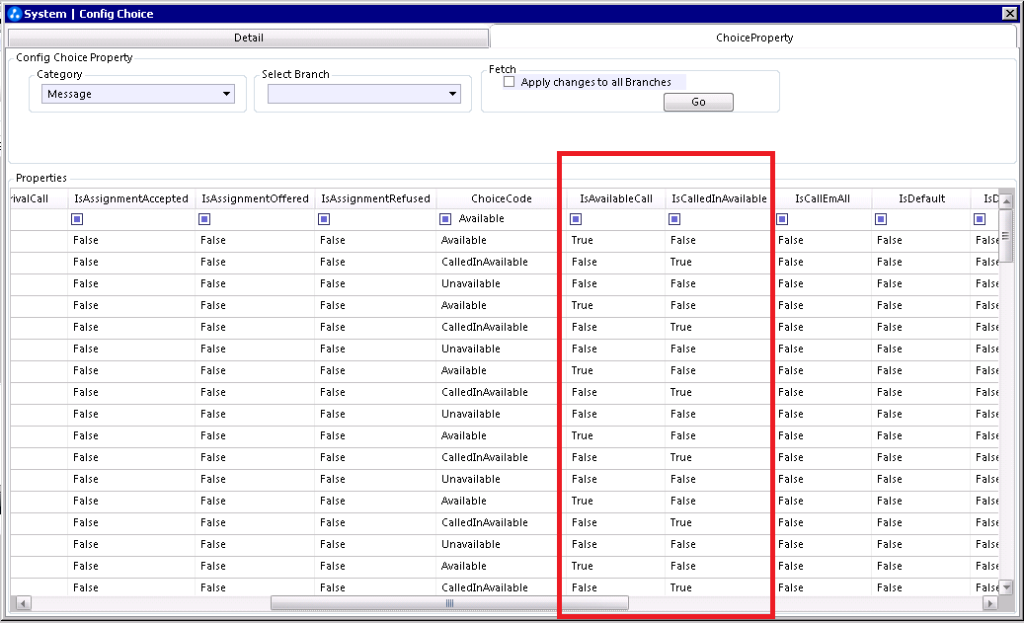This screenshot has height=623, width=1025.
Task: Close the Config Choice window
Action: click(1009, 13)
